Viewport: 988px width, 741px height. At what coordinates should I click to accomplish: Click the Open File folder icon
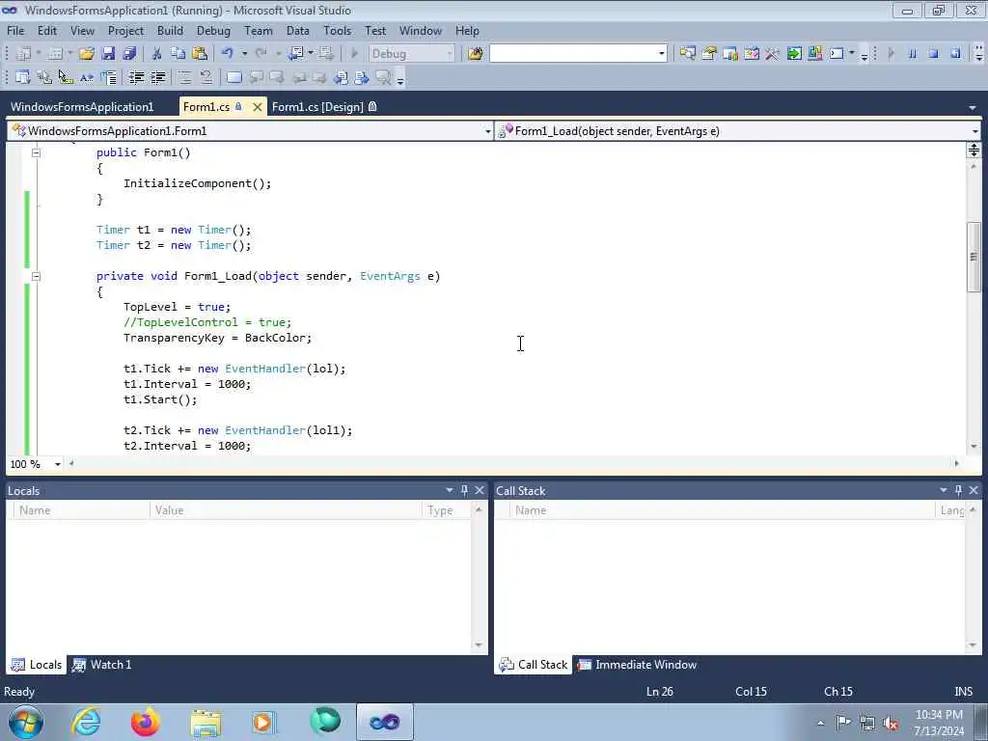[86, 54]
